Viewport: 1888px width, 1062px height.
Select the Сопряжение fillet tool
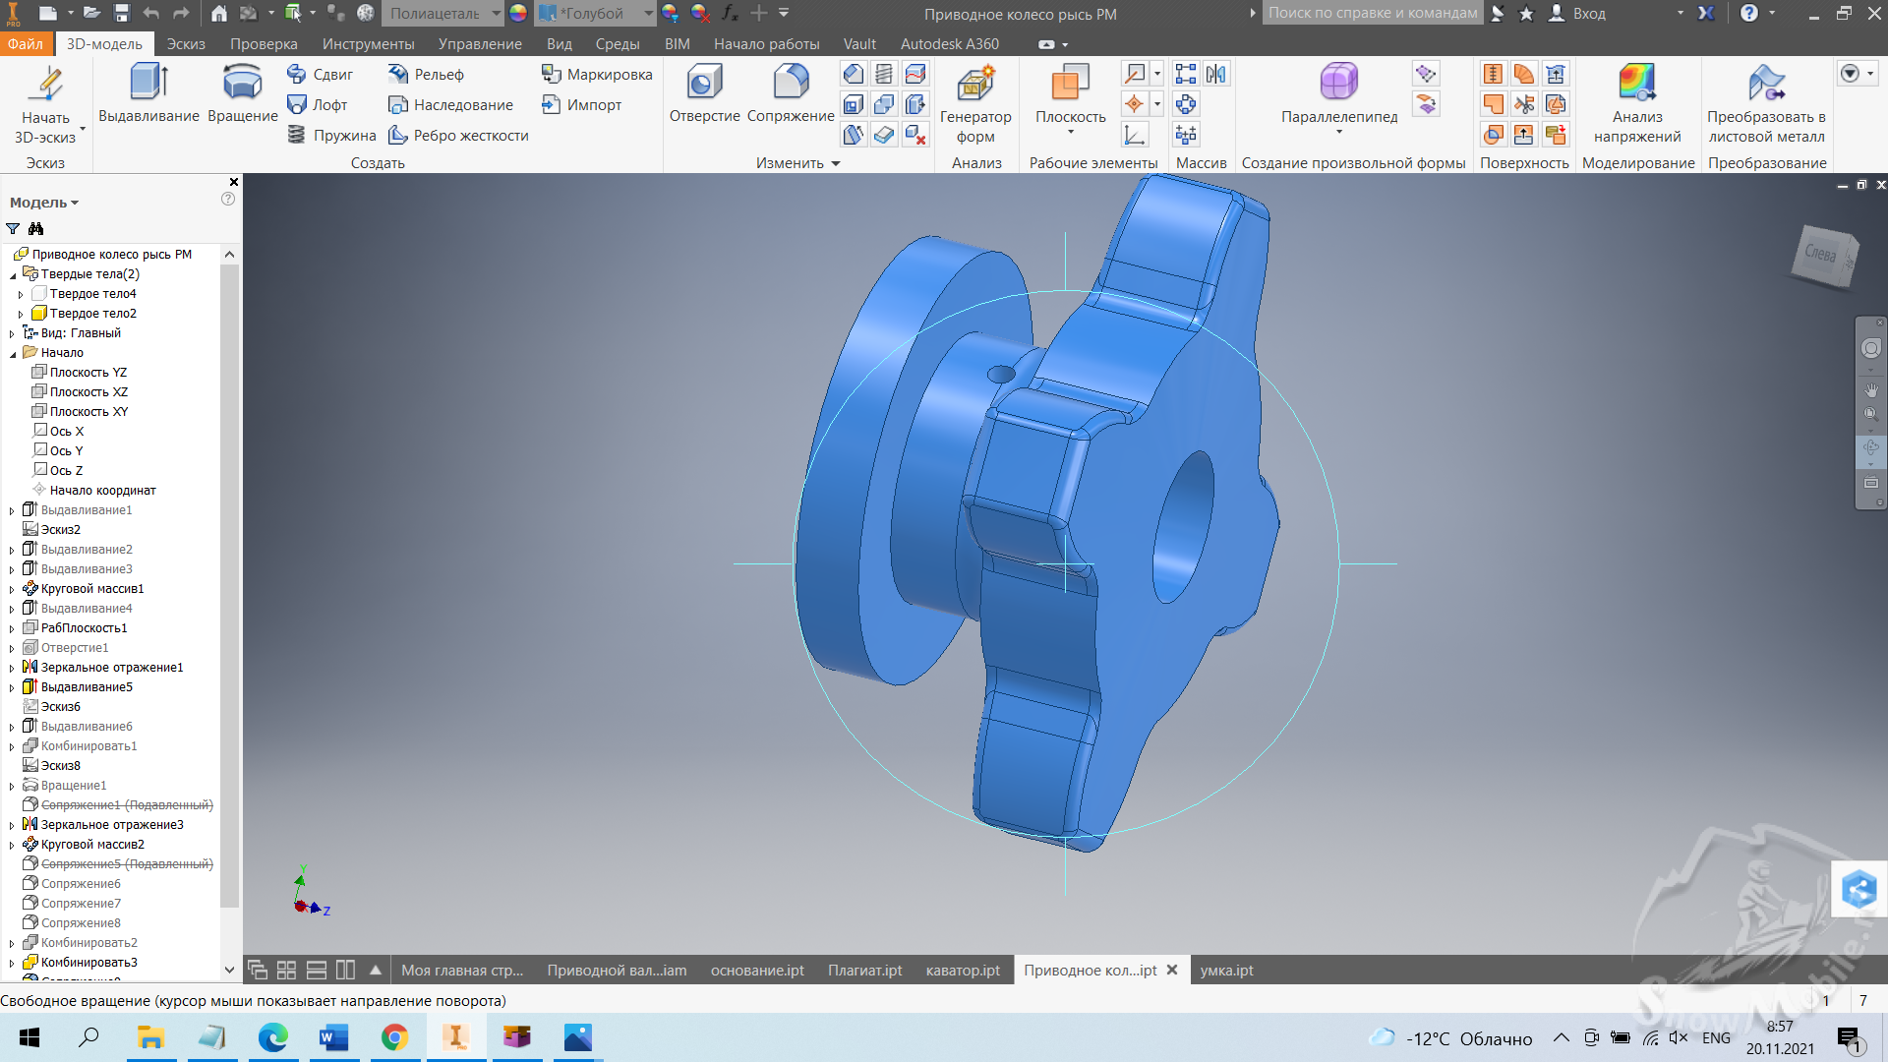tap(791, 93)
